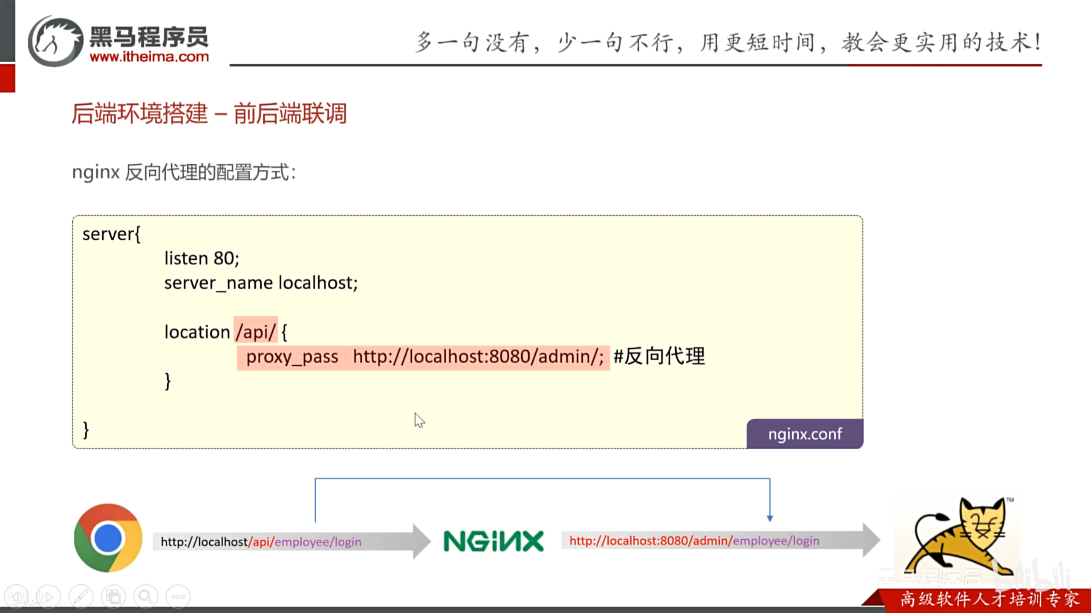Open the more slideshow options button

click(178, 596)
